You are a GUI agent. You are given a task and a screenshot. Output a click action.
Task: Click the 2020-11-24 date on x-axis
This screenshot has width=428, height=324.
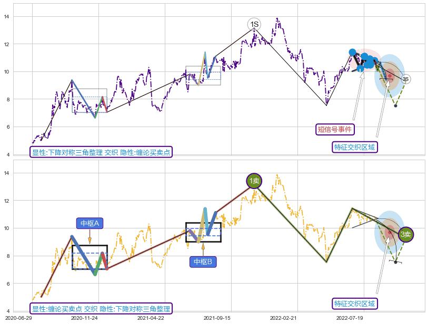pos(84,318)
